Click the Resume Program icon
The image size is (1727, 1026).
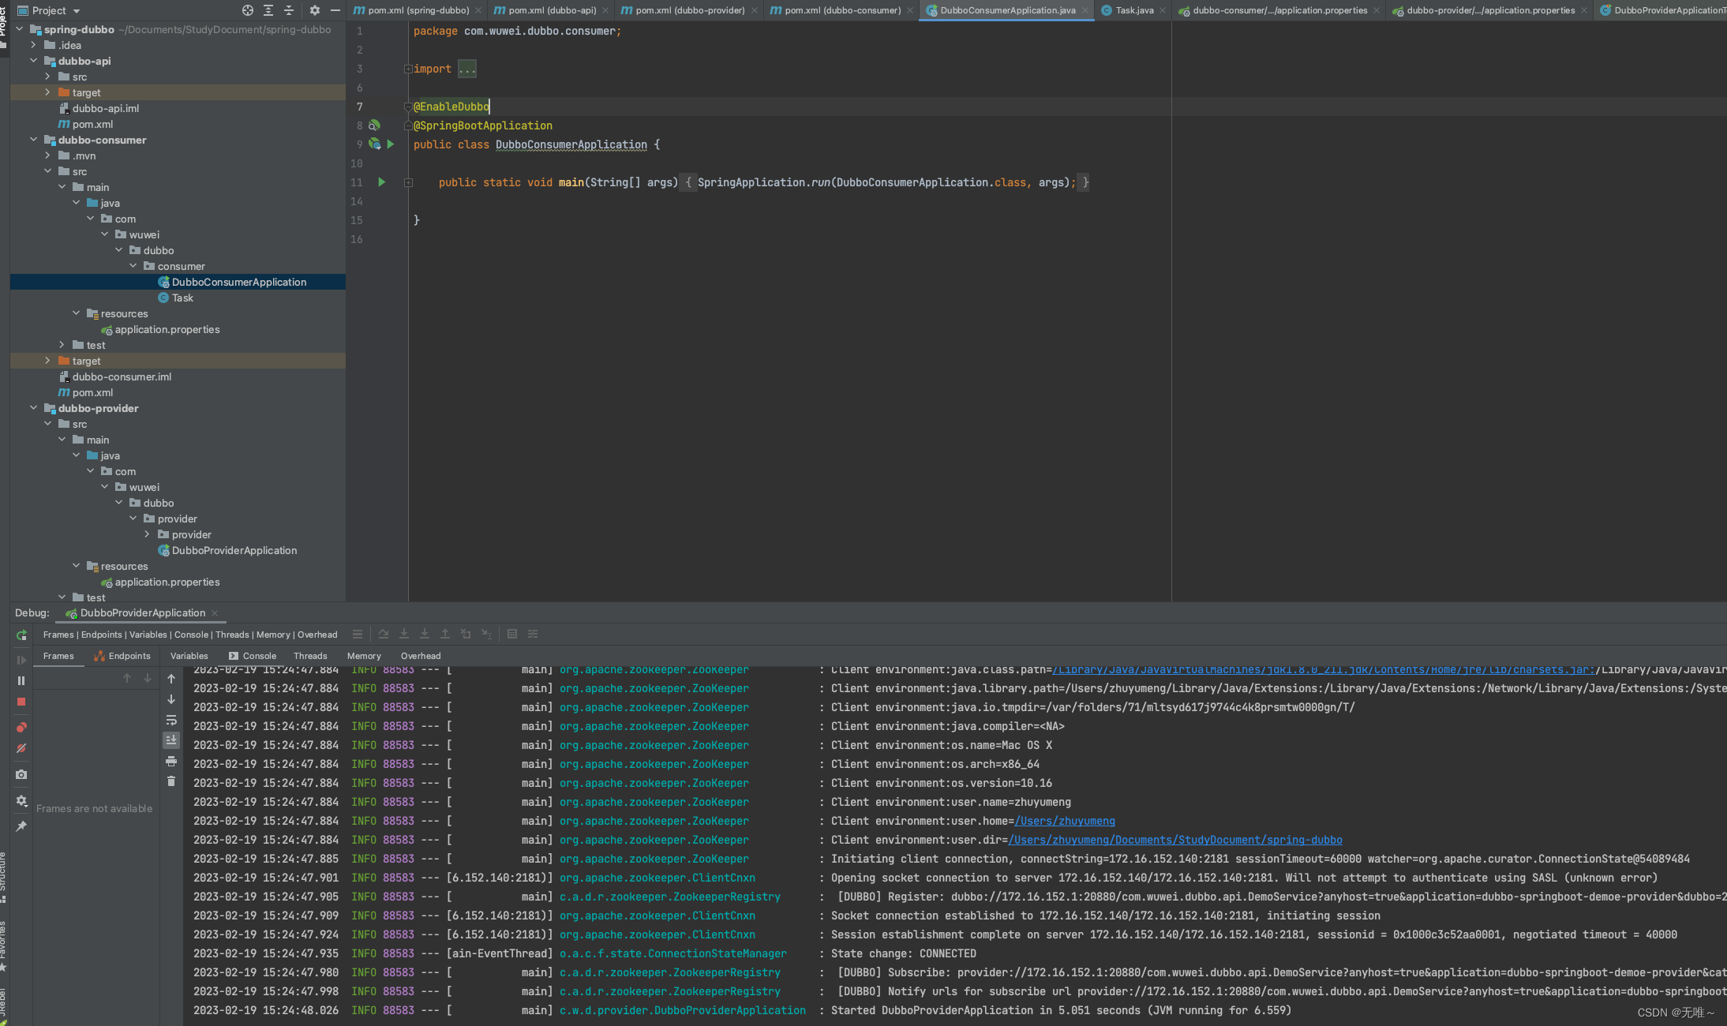21,660
